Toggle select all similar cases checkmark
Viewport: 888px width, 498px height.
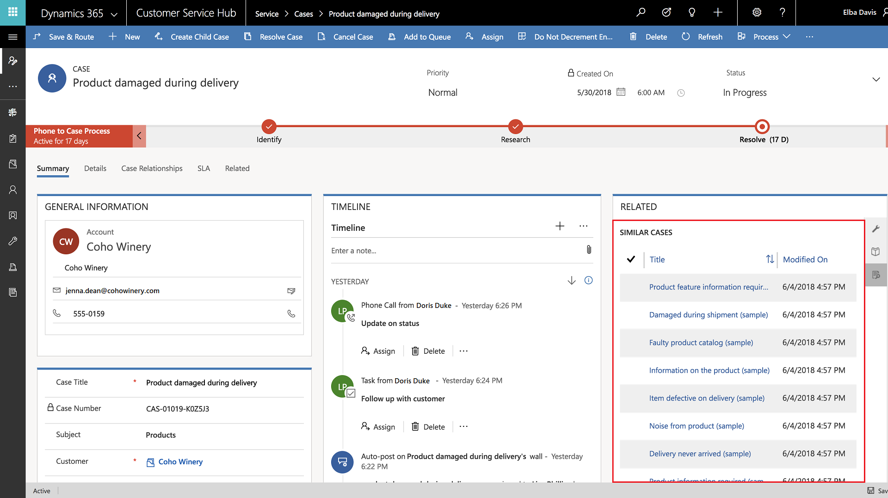[631, 259]
